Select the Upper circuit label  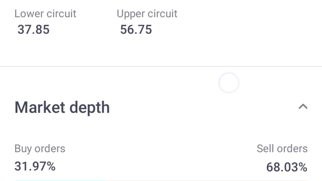pos(147,14)
